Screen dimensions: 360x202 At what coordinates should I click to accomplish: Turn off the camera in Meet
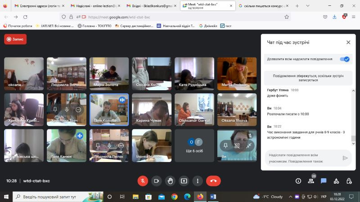(156, 181)
